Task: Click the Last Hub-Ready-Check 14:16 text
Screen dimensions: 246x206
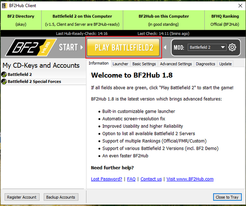Action: click(82, 34)
